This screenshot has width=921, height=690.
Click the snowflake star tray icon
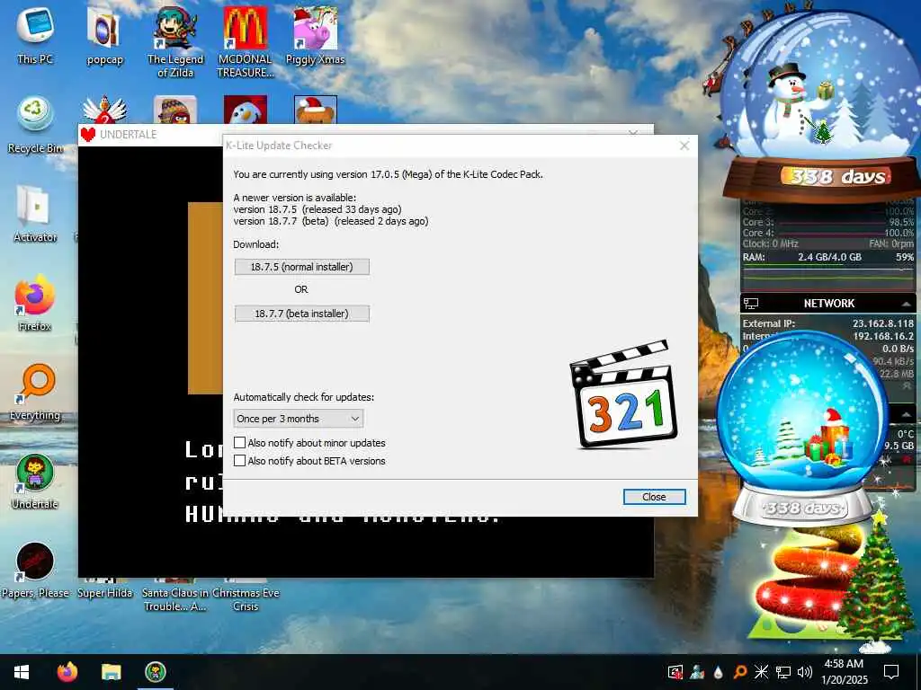tap(761, 672)
